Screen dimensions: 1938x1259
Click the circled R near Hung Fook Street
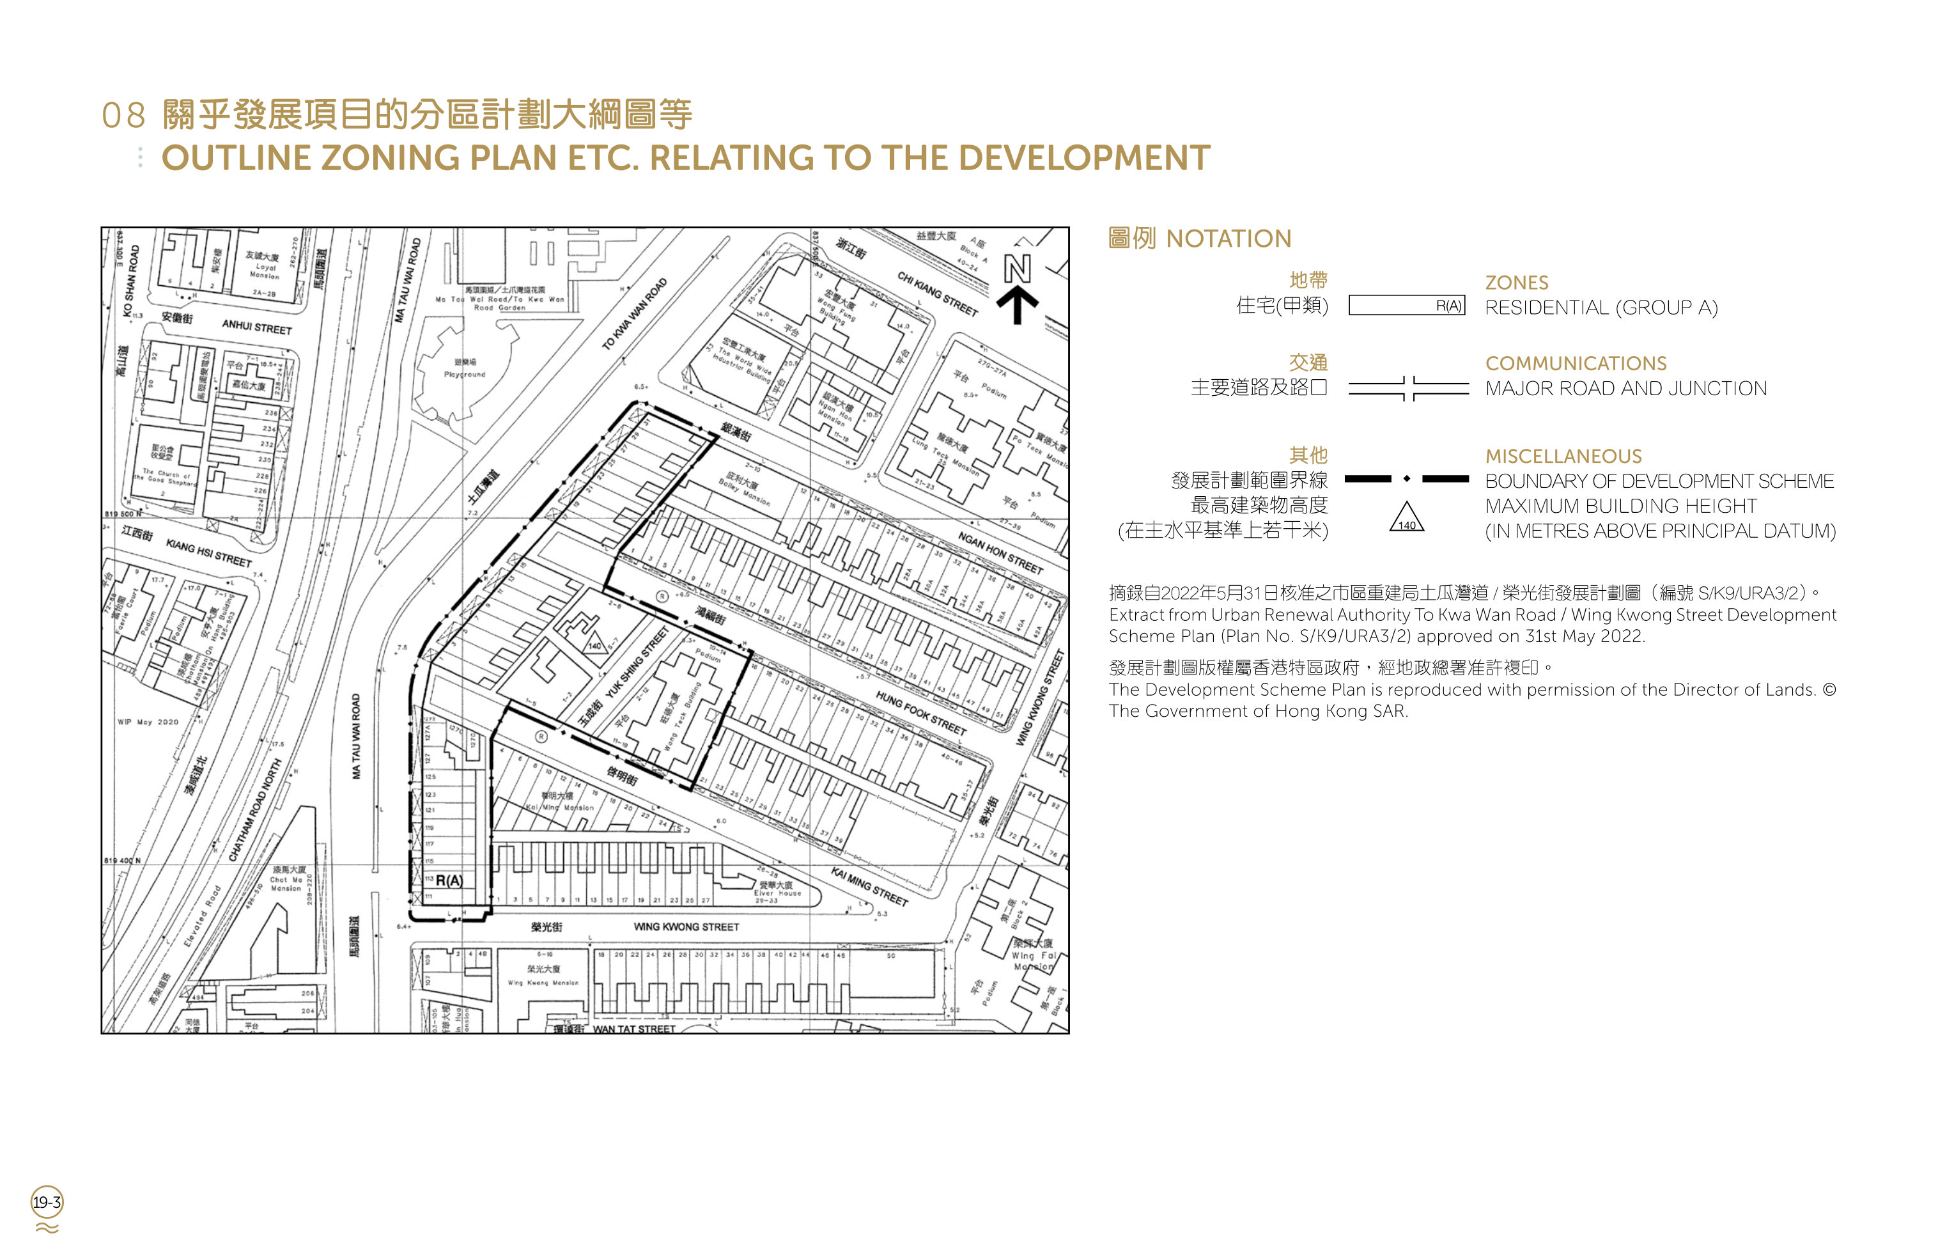(x=663, y=597)
